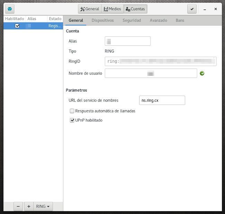Open the Avanzado tab
Screen dimensions: 225x214
[x=158, y=20]
